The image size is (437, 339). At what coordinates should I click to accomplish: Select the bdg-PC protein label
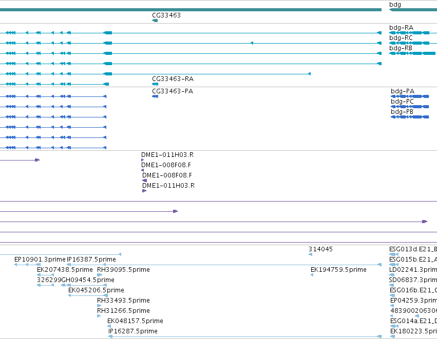(x=402, y=102)
